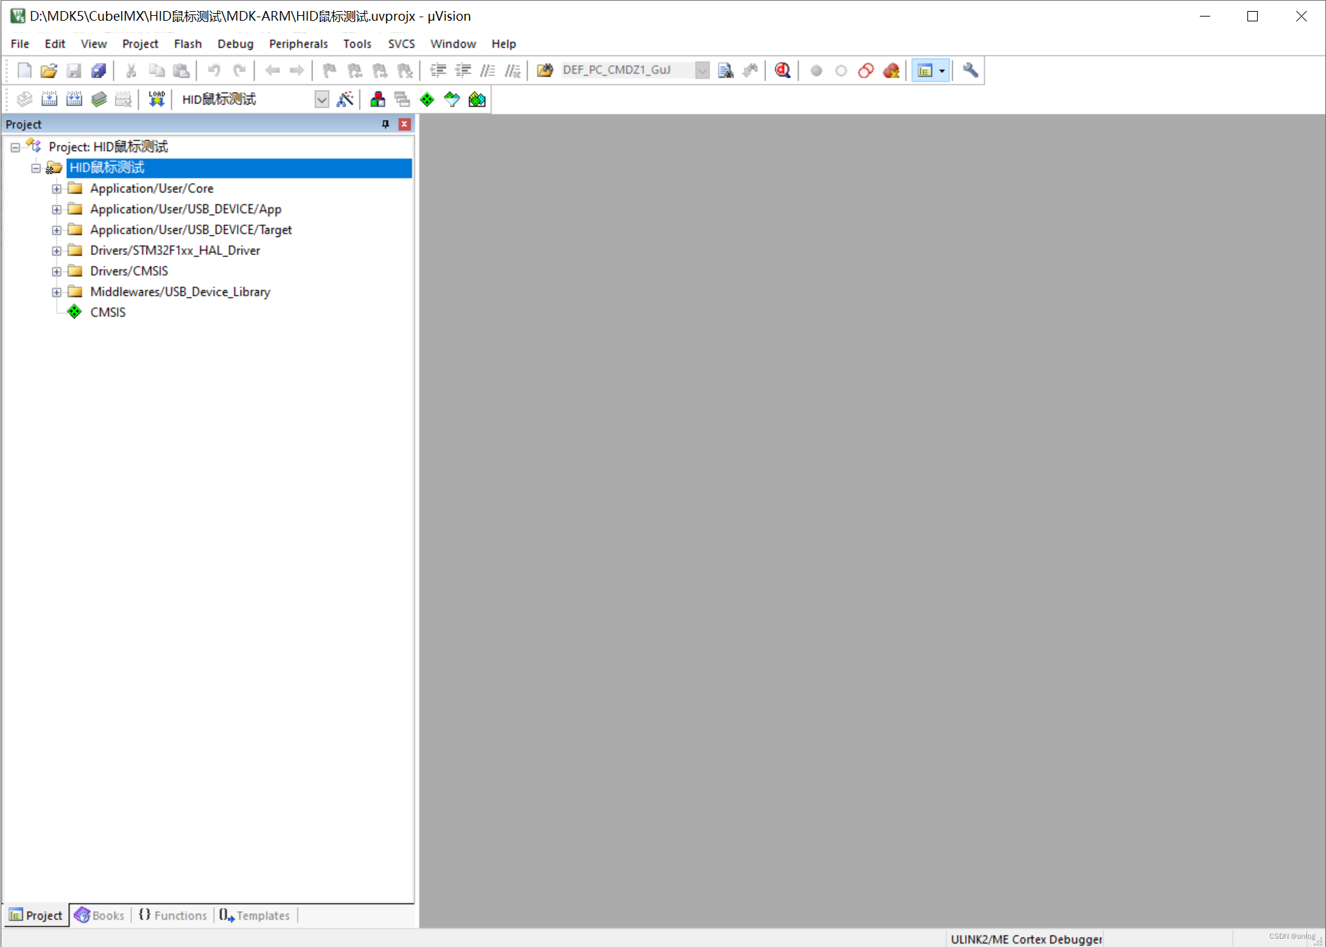Open the target selection dropdown
The height and width of the screenshot is (947, 1326).
322,99
